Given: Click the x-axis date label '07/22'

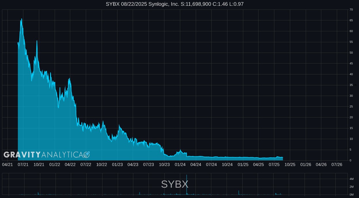Looking at the screenshot, I should [x=86, y=165].
